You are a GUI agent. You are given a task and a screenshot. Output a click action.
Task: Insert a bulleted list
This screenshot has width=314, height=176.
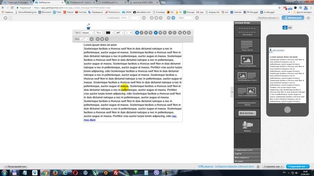170,33
